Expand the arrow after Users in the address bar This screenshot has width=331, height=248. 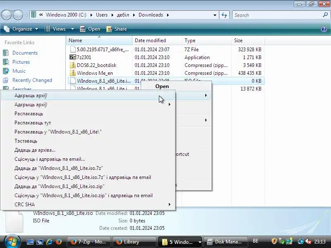[112, 15]
